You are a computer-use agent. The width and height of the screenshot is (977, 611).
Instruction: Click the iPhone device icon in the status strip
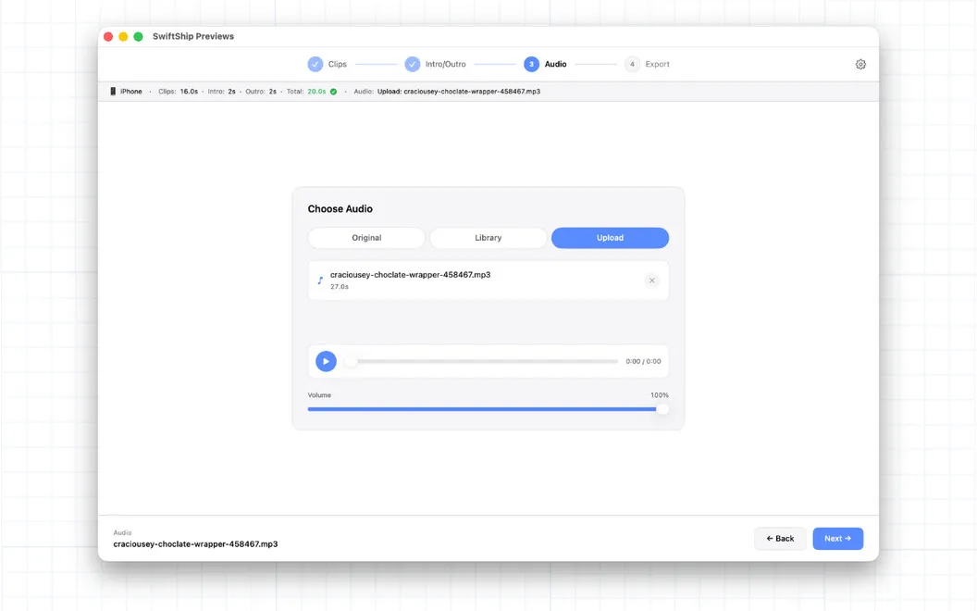pos(113,91)
